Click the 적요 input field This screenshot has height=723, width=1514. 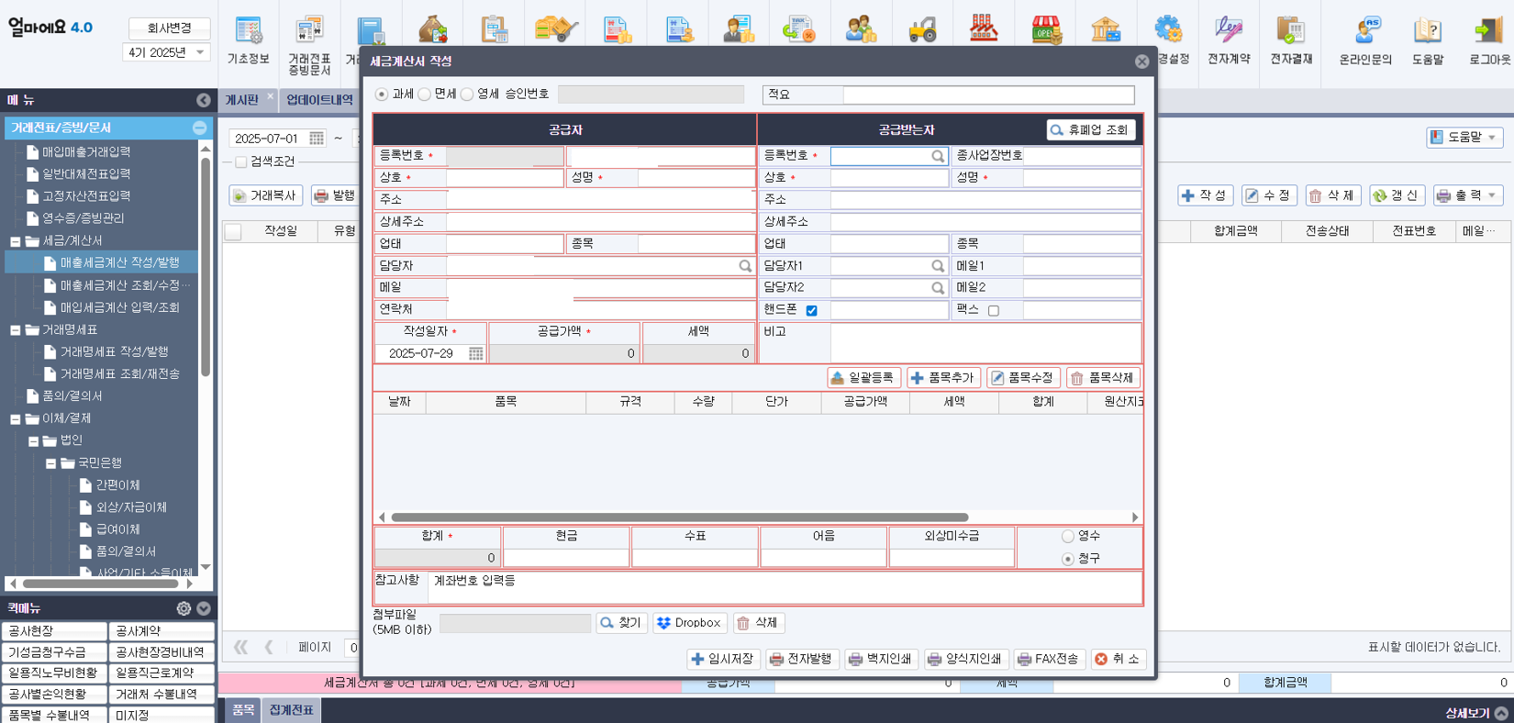(988, 95)
